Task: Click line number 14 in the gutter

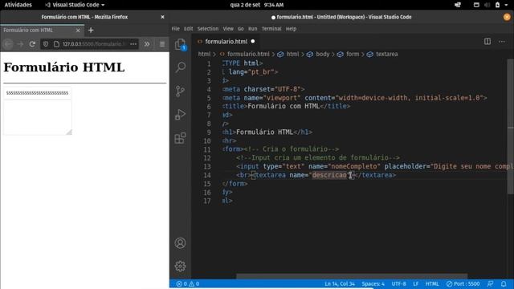Action: 207,175
